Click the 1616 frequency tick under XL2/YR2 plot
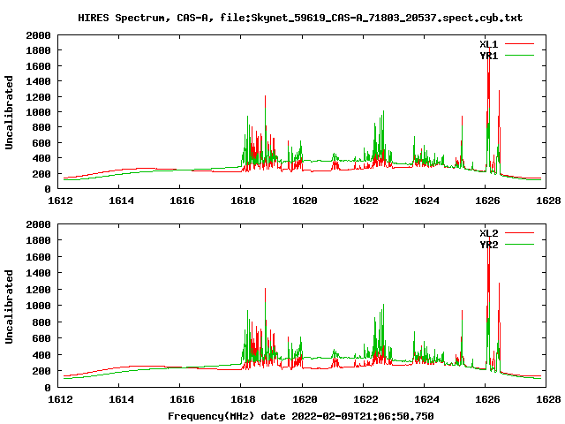Screen dimensions: 565x424 pos(182,399)
